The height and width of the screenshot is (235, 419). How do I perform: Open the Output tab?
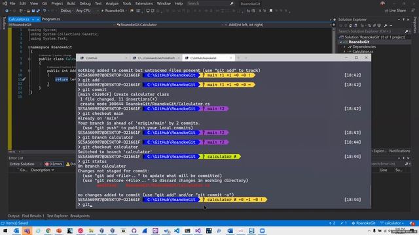[x=13, y=216]
